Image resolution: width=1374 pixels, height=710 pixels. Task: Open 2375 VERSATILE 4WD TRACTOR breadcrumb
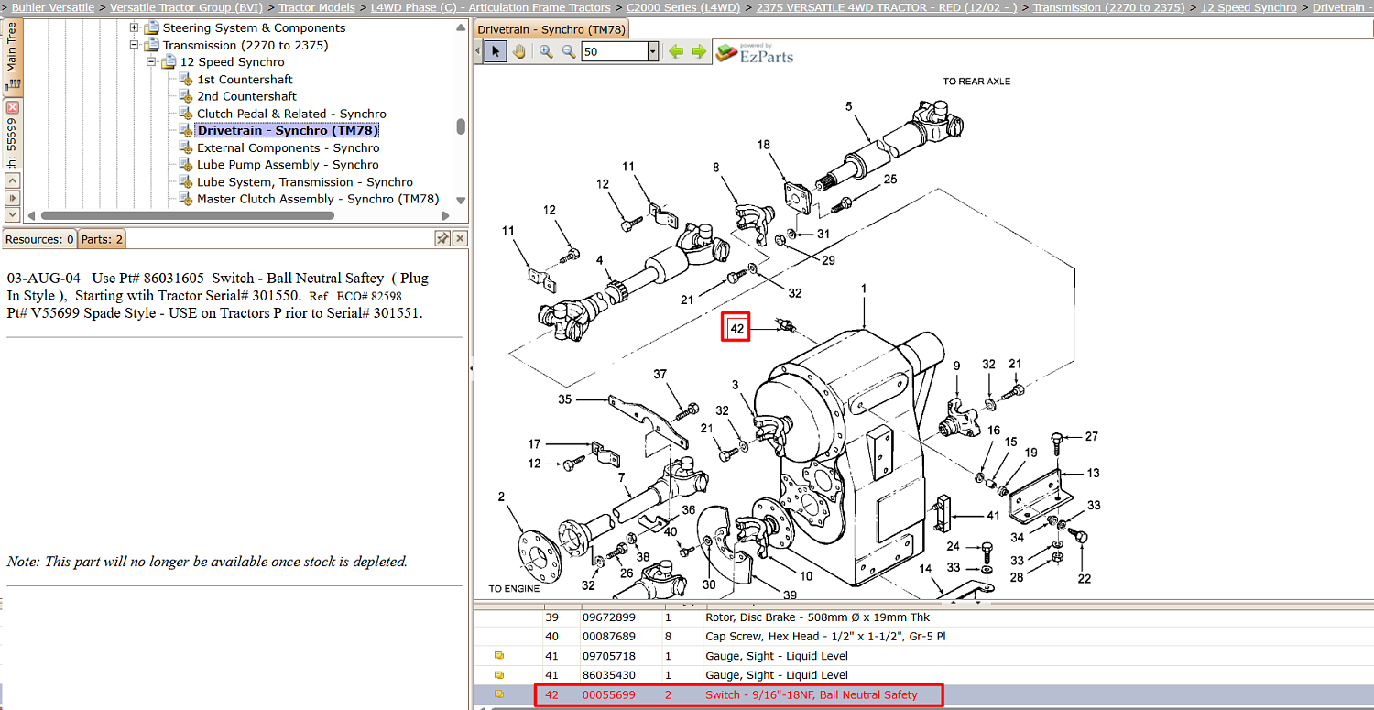(887, 7)
